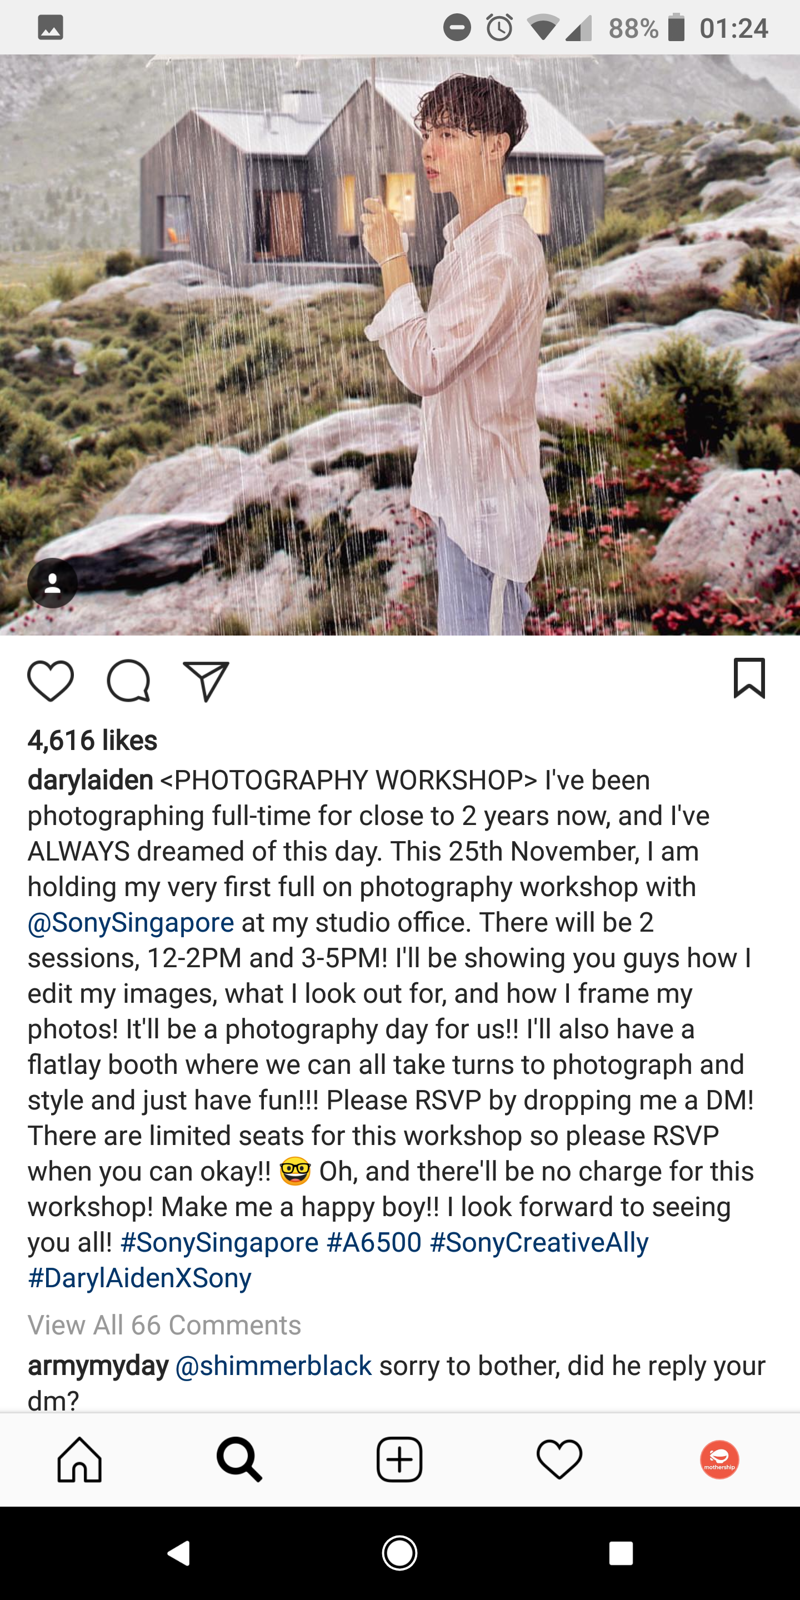Open the #SonySingapore hashtag
800x1600 pixels.
tap(219, 1242)
